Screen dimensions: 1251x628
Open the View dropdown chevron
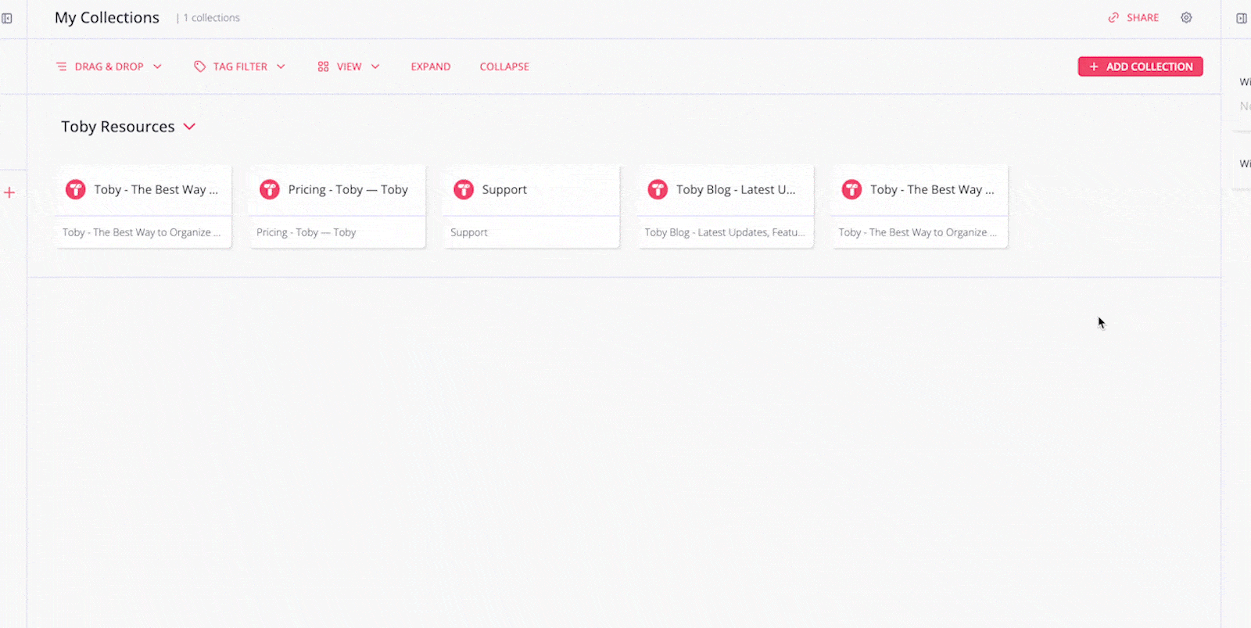pos(375,66)
